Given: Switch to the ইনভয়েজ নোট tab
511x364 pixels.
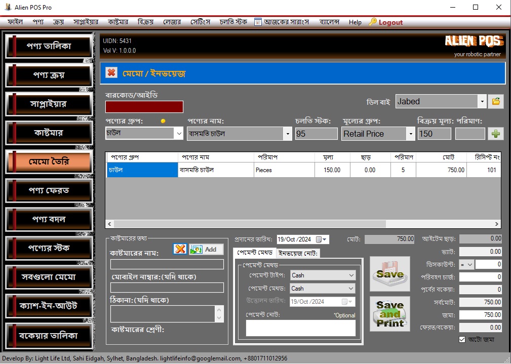Looking at the screenshot, I should click(298, 253).
